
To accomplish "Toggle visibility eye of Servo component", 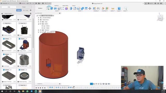I will (41, 32).
